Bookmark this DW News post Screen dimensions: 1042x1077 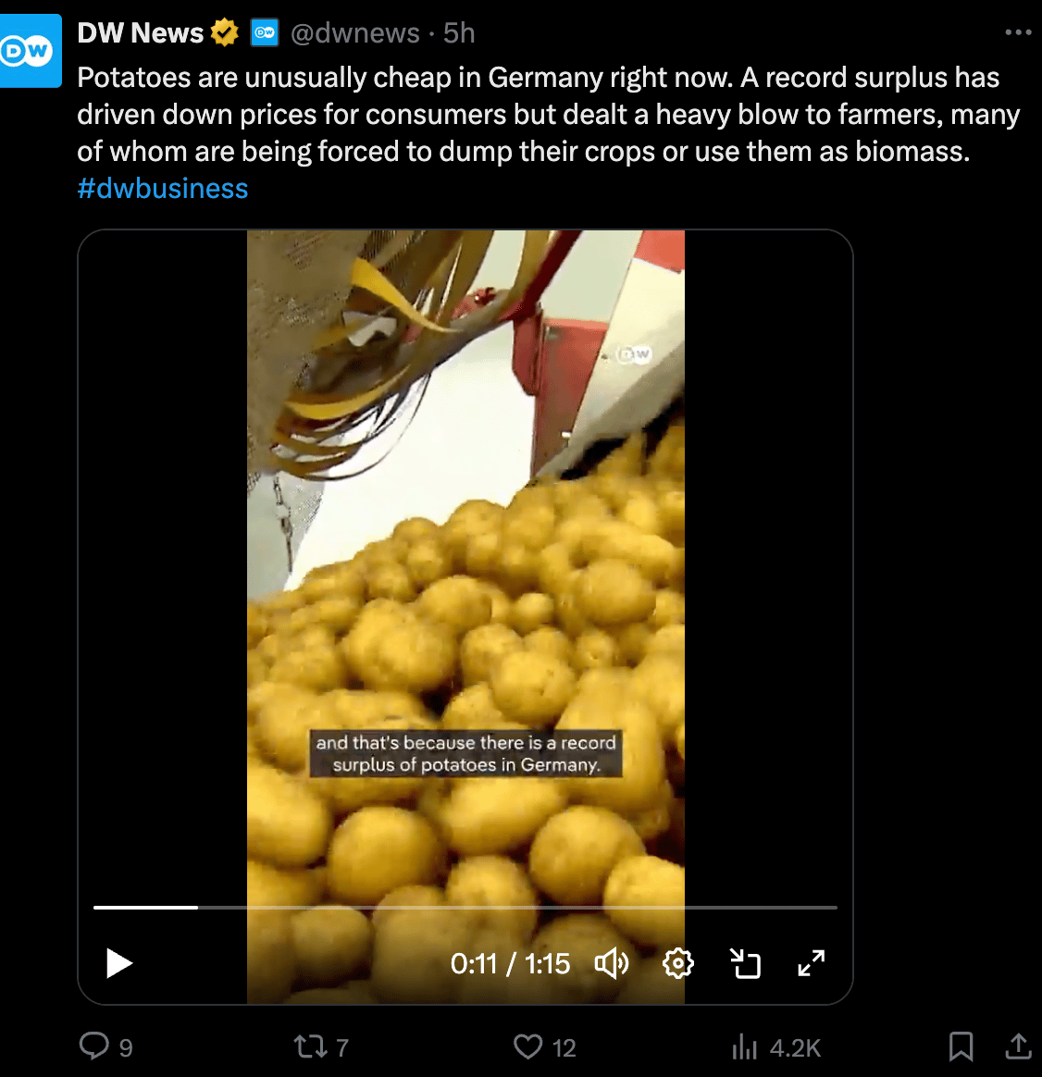pos(961,1046)
